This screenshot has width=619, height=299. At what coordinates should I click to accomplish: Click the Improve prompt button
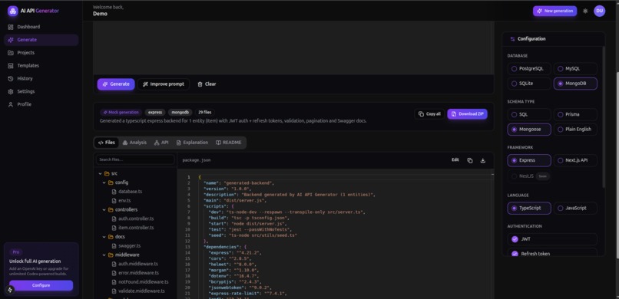point(164,84)
